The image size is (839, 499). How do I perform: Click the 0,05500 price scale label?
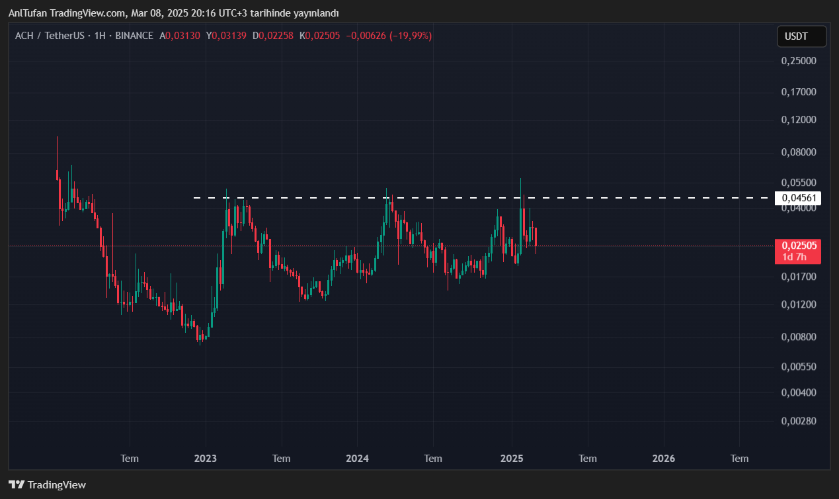[799, 182]
